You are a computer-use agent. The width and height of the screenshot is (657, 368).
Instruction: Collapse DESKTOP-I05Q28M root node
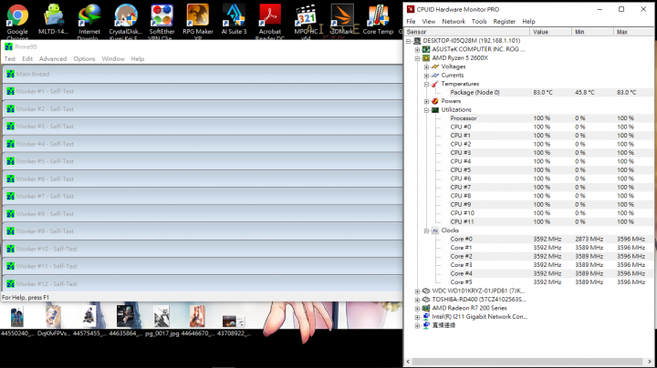[x=408, y=41]
